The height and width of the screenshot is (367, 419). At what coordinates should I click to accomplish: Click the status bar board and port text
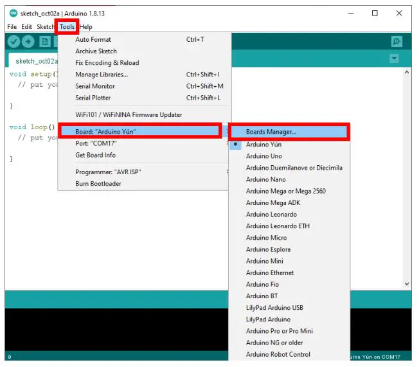pyautogui.click(x=375, y=357)
